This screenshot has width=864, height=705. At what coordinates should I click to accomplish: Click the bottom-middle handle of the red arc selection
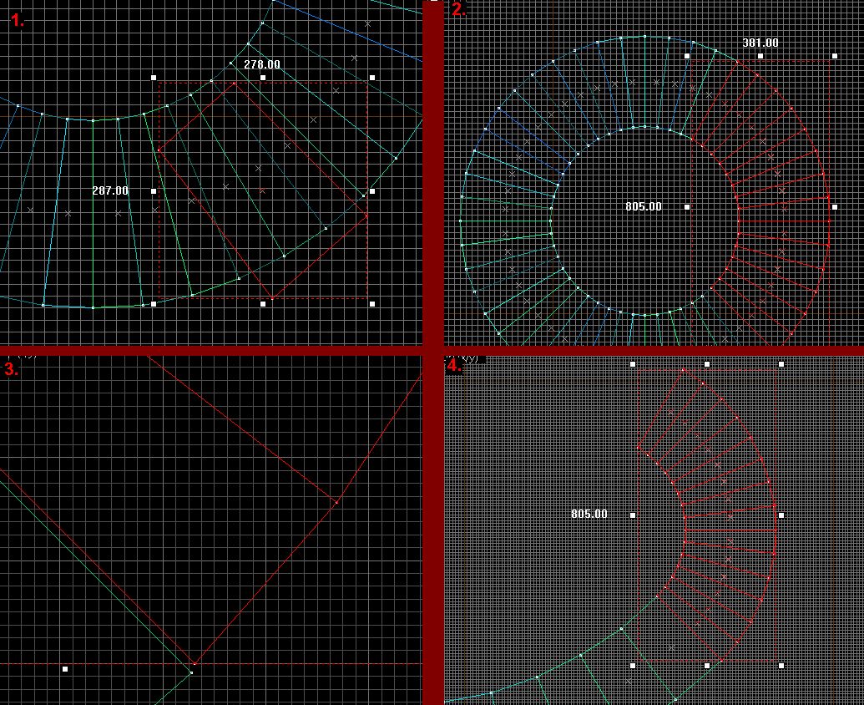pos(707,666)
